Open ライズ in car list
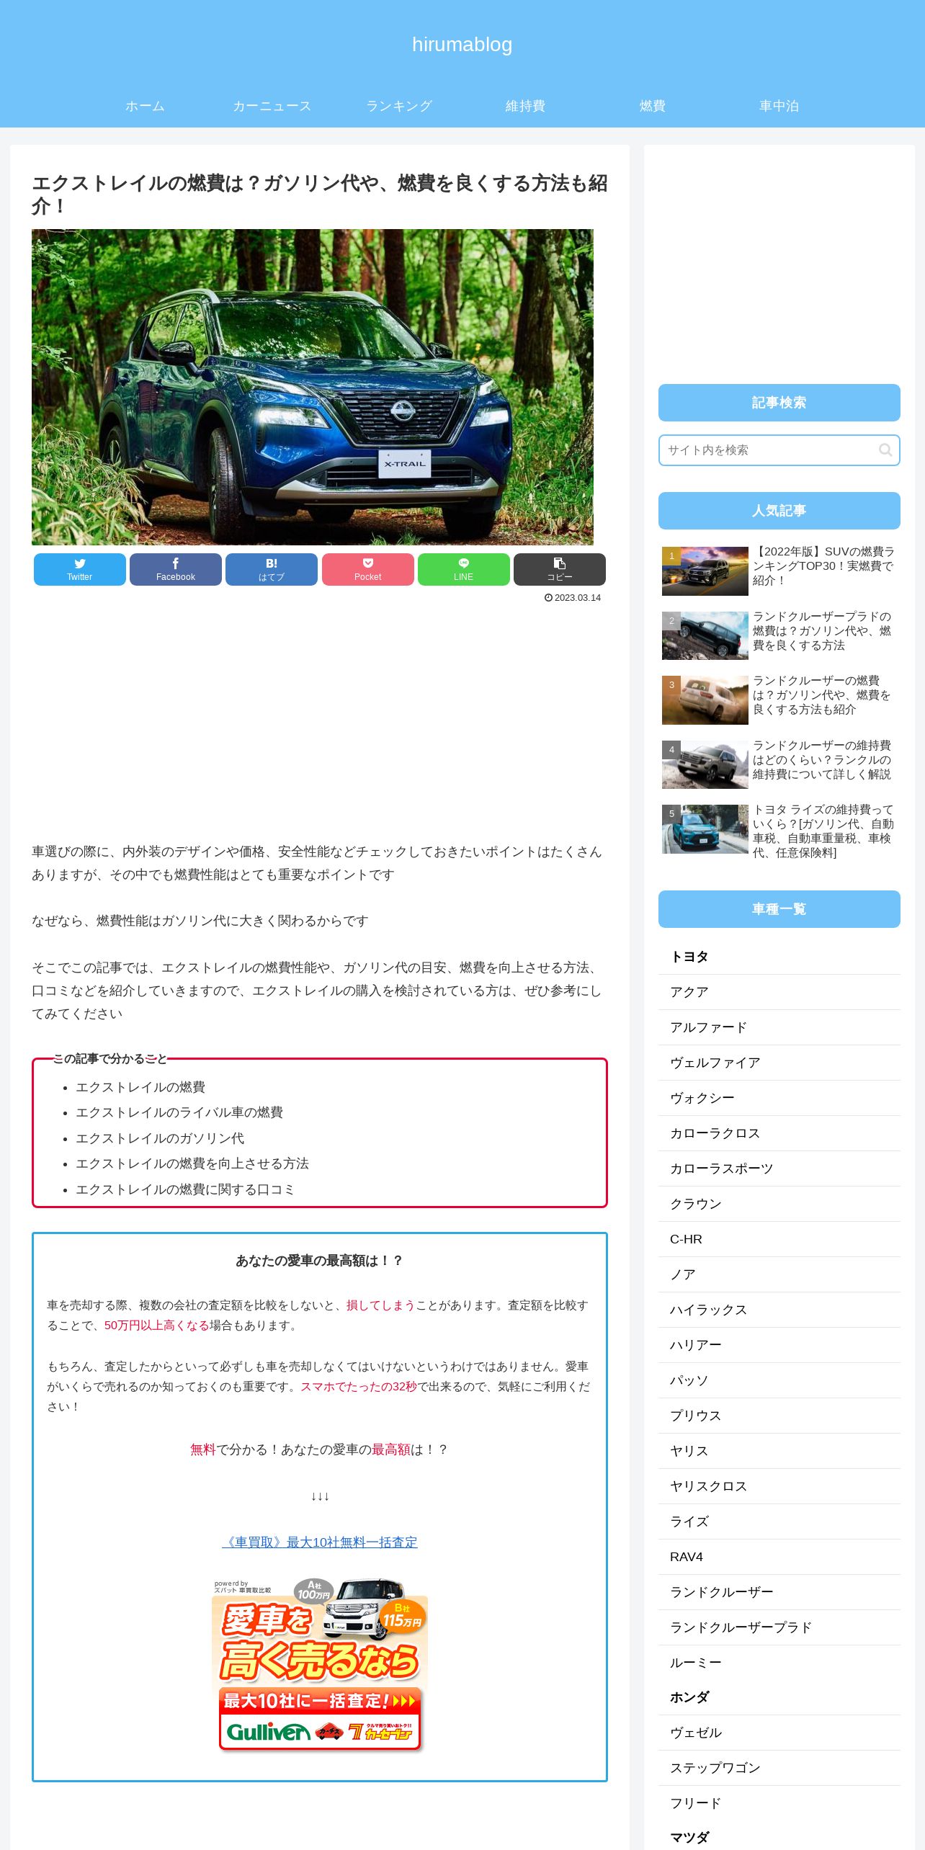Image resolution: width=925 pixels, height=1850 pixels. point(779,1521)
